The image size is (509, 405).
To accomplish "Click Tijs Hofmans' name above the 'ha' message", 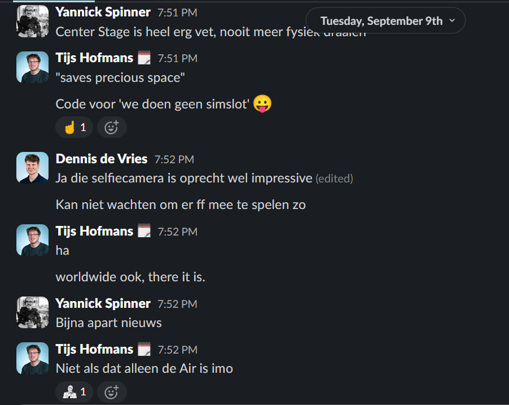I will pyautogui.click(x=94, y=231).
